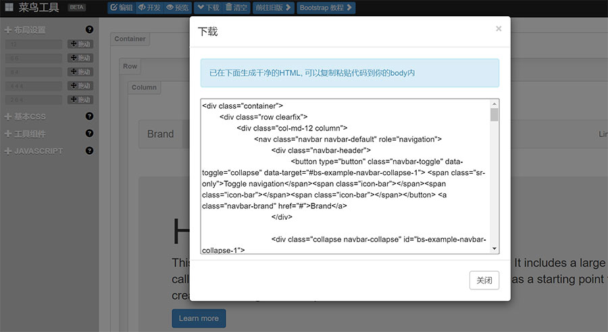This screenshot has height=332, width=608.
Task: Click the 拖动 handle for the 12 layout
Action: point(80,44)
